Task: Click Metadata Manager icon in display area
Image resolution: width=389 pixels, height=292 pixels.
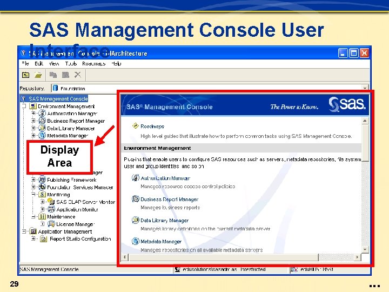Action: pyautogui.click(x=136, y=241)
